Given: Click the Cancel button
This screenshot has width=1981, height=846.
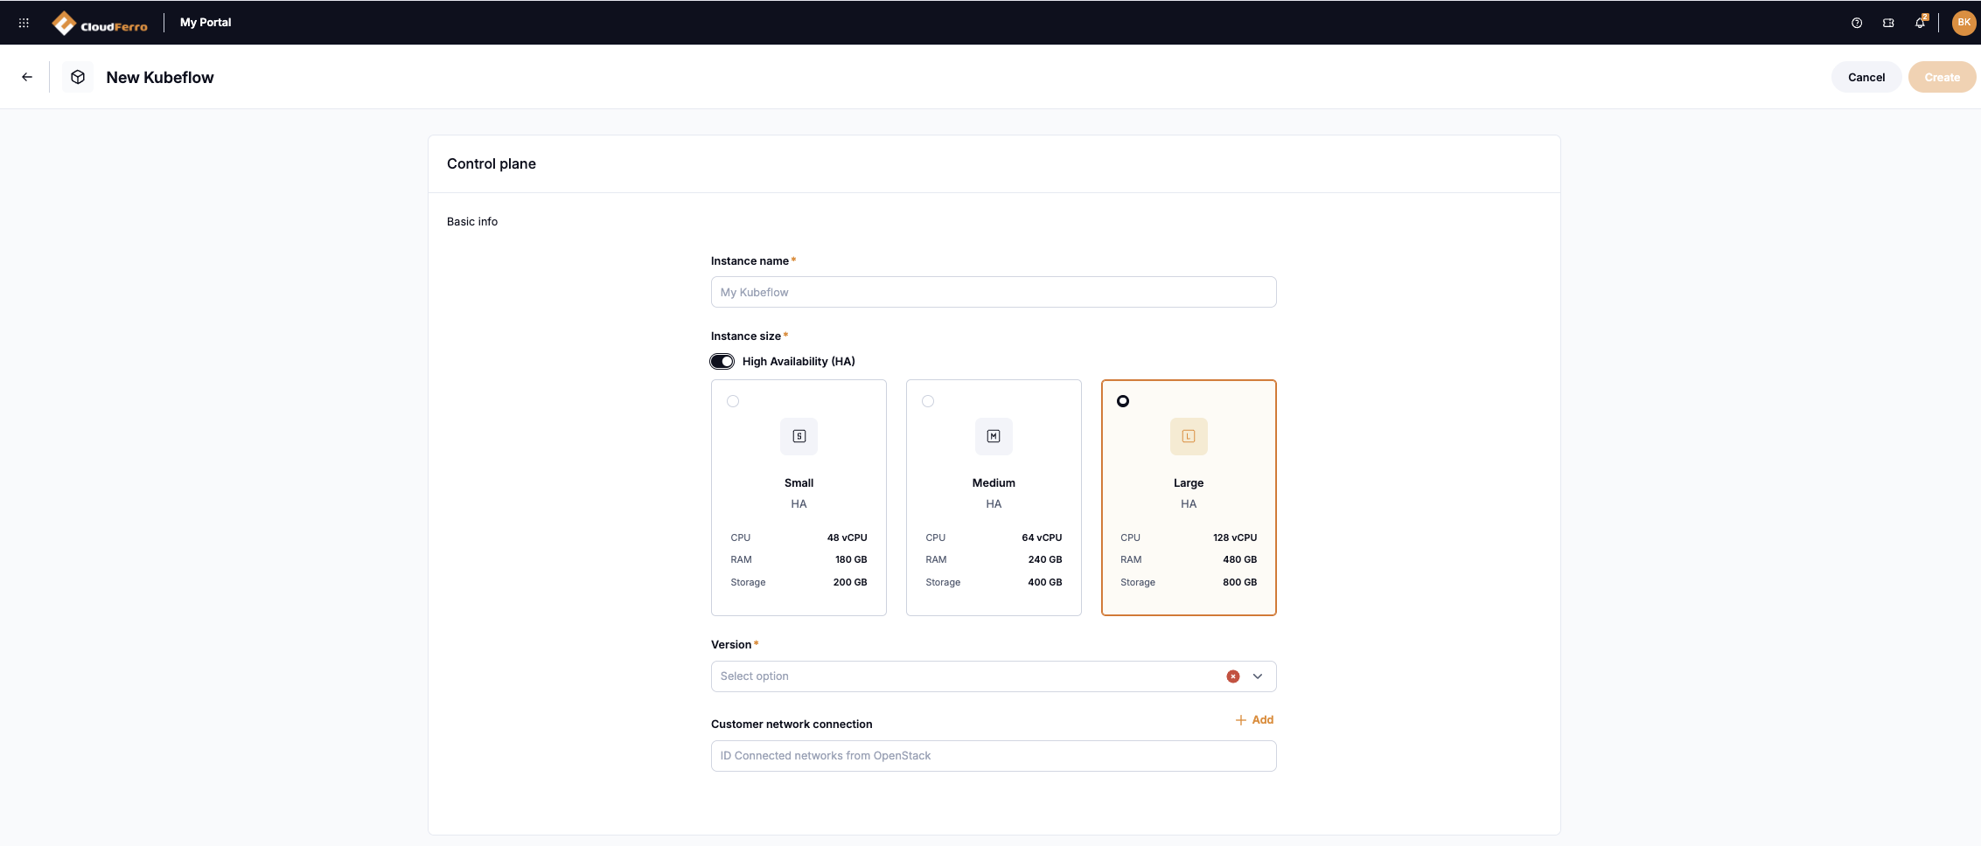Looking at the screenshot, I should click(1866, 77).
